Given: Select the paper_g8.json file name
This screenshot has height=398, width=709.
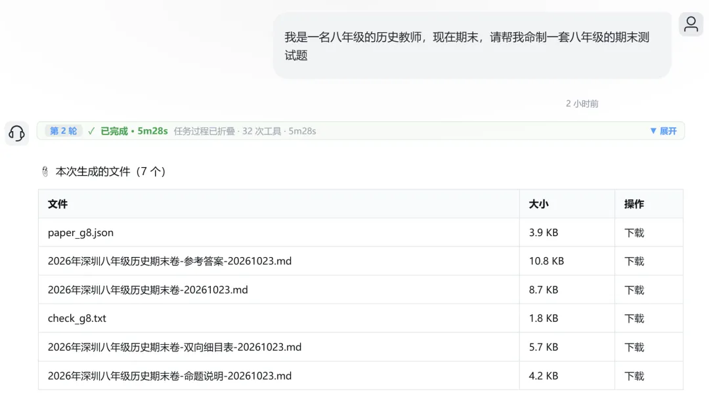Looking at the screenshot, I should pyautogui.click(x=81, y=233).
